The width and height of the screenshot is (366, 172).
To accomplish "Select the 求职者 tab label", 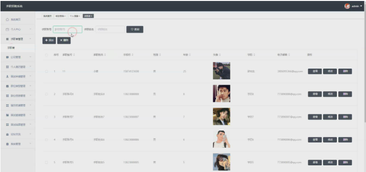I will pos(87,16).
